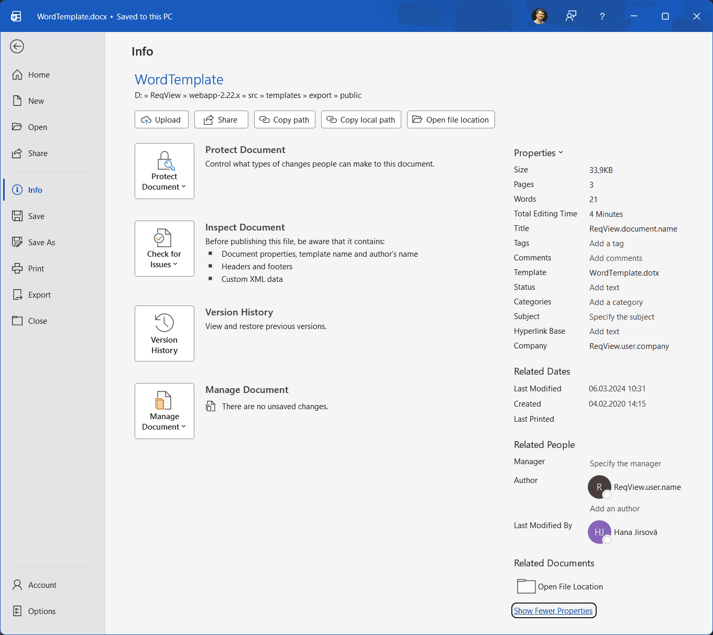713x635 pixels.
Task: Click the document folder path breadcrumb
Action: coord(248,95)
